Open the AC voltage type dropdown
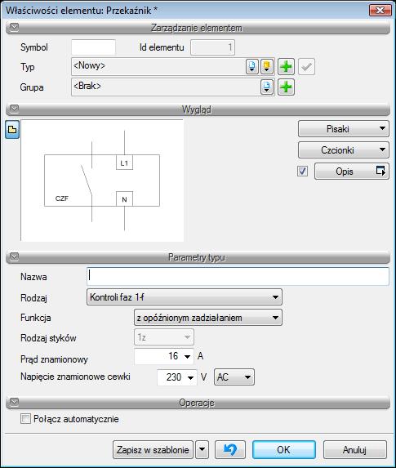This screenshot has height=468, width=396. click(234, 377)
